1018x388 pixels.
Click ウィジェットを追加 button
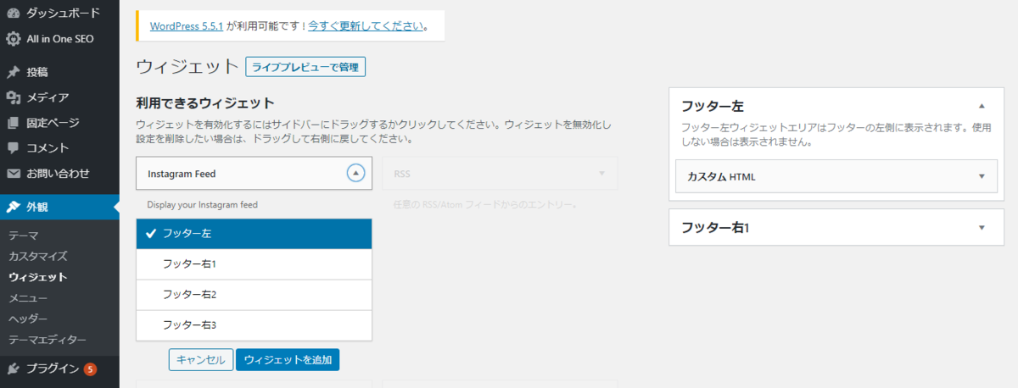pos(288,359)
